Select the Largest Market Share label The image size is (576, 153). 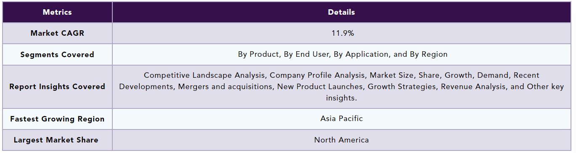[x=57, y=140]
